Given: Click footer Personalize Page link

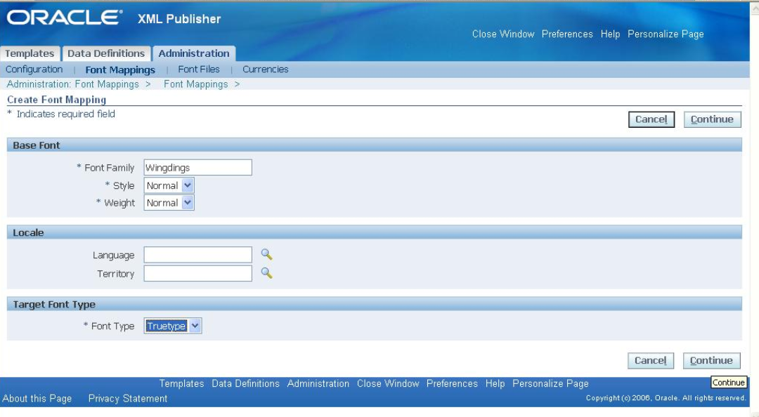Looking at the screenshot, I should (x=550, y=383).
